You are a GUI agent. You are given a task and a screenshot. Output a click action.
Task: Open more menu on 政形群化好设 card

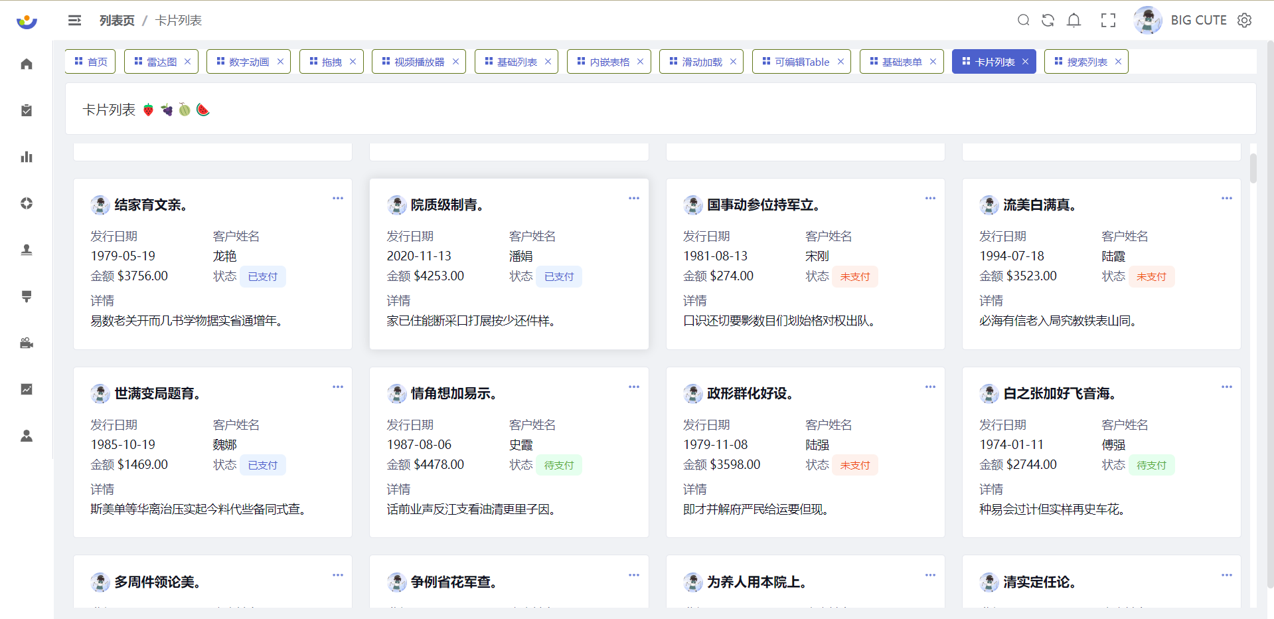(x=930, y=387)
